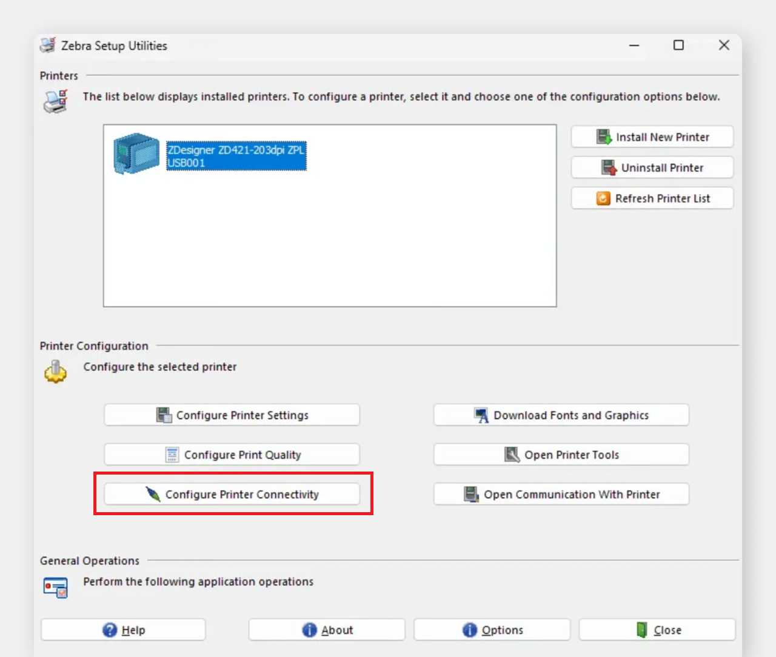The image size is (776, 657).
Task: Click the Open Communication With Printer icon
Action: [x=471, y=495]
